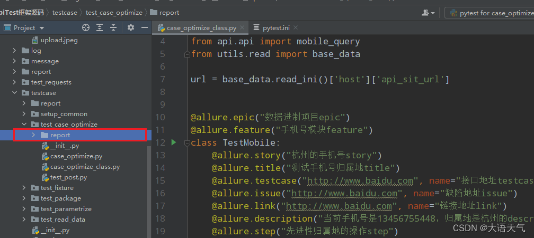Select case_optimize.py in project tree
The height and width of the screenshot is (238, 534).
click(76, 156)
